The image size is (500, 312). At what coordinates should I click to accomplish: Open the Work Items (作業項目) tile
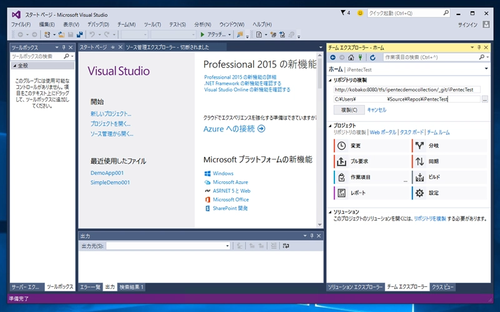click(371, 177)
